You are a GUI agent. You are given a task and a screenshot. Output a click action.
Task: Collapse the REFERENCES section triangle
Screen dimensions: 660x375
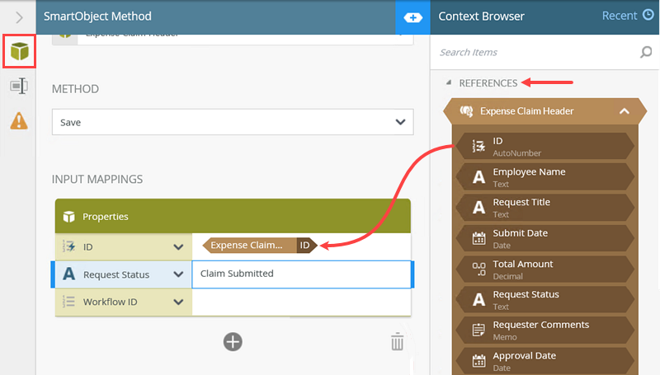(448, 82)
